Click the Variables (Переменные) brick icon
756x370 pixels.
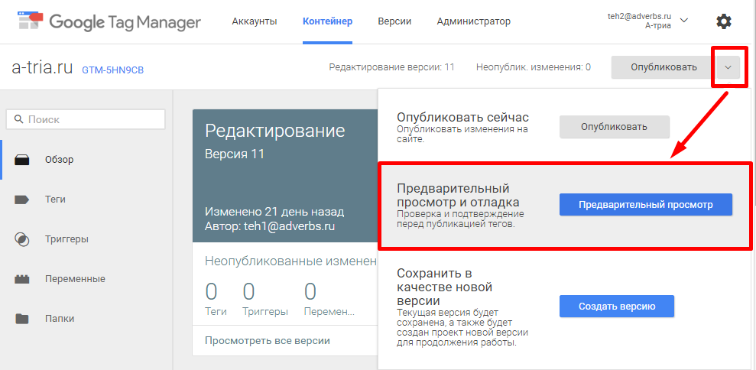pyautogui.click(x=22, y=279)
